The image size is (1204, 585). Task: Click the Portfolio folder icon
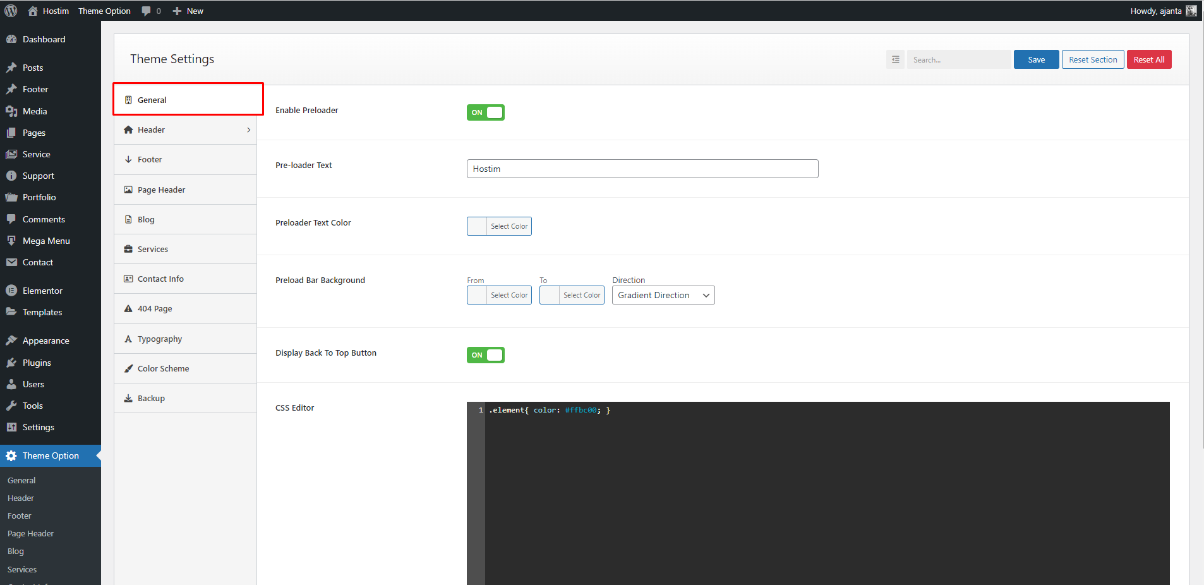coord(11,197)
